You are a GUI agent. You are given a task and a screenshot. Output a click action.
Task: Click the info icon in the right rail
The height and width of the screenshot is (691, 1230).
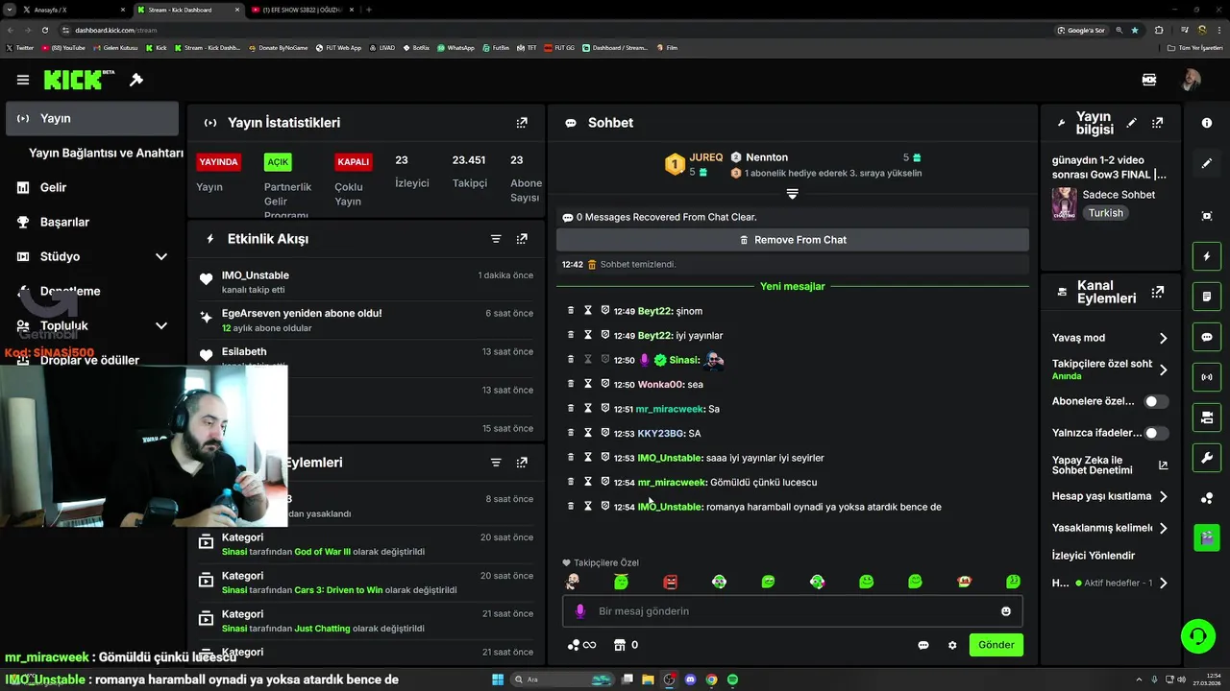click(x=1207, y=123)
